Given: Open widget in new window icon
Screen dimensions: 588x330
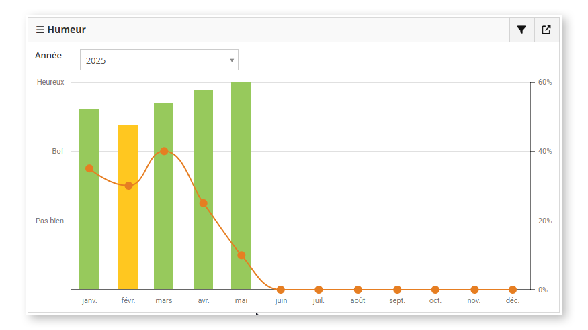Looking at the screenshot, I should (546, 30).
